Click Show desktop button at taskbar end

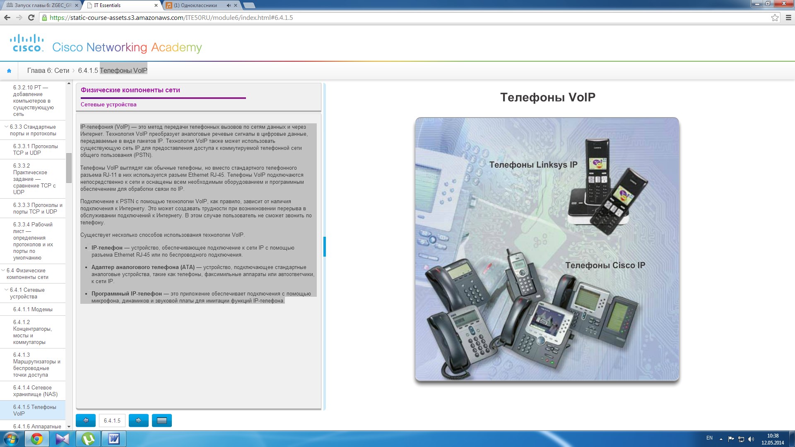click(792, 439)
